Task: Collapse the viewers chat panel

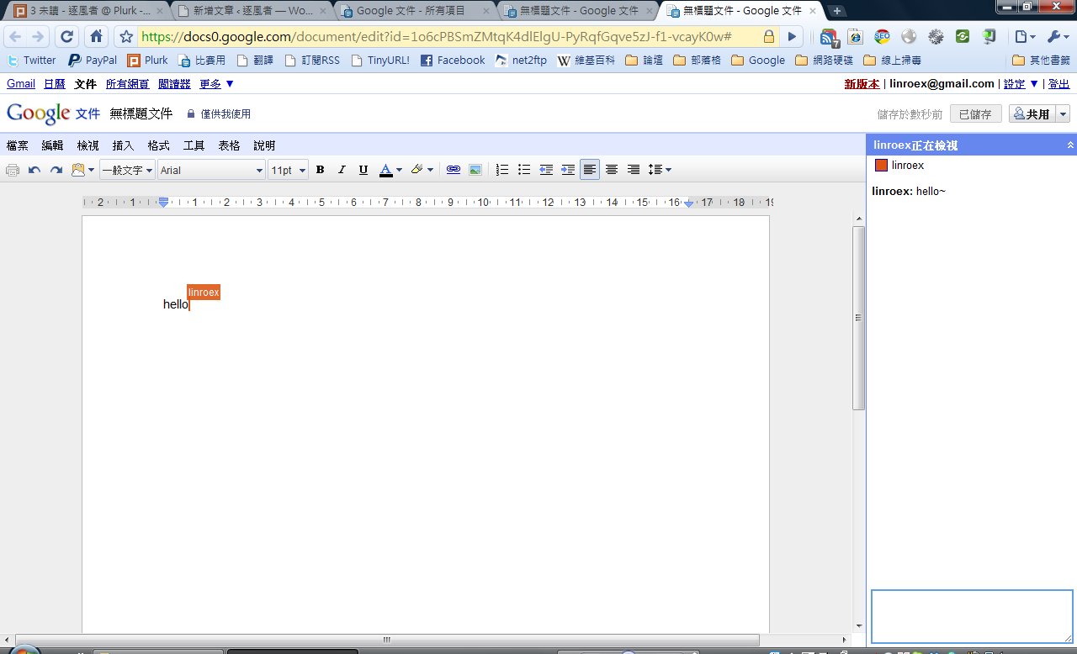Action: tap(1070, 145)
